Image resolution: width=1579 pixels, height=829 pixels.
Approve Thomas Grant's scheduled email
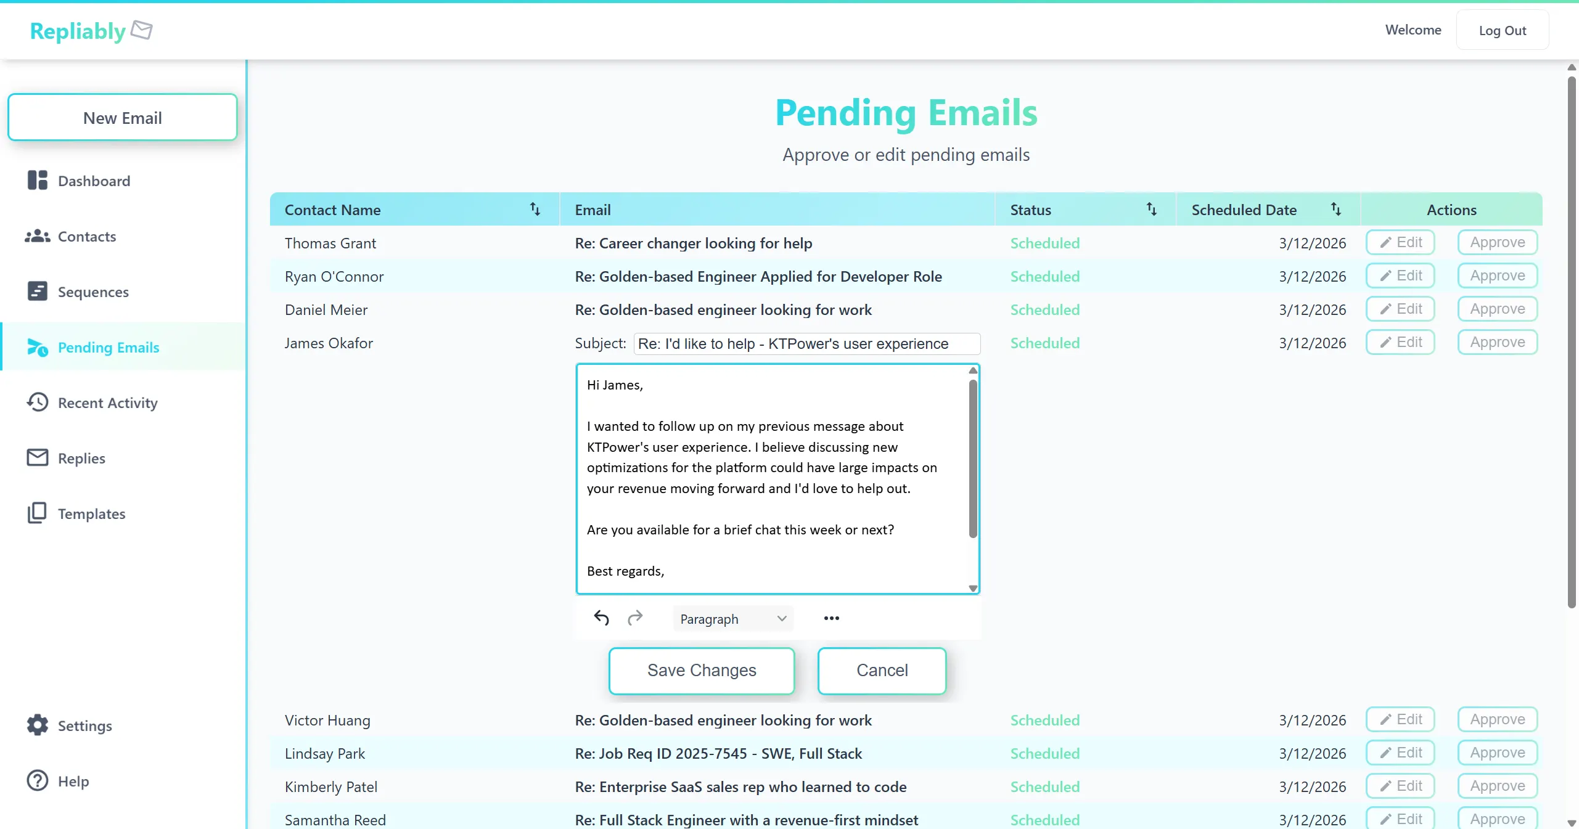tap(1497, 242)
